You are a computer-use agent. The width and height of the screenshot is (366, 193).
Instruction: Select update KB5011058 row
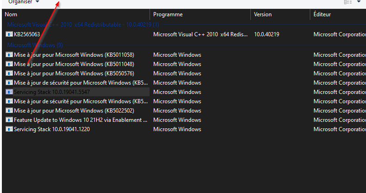(x=74, y=55)
